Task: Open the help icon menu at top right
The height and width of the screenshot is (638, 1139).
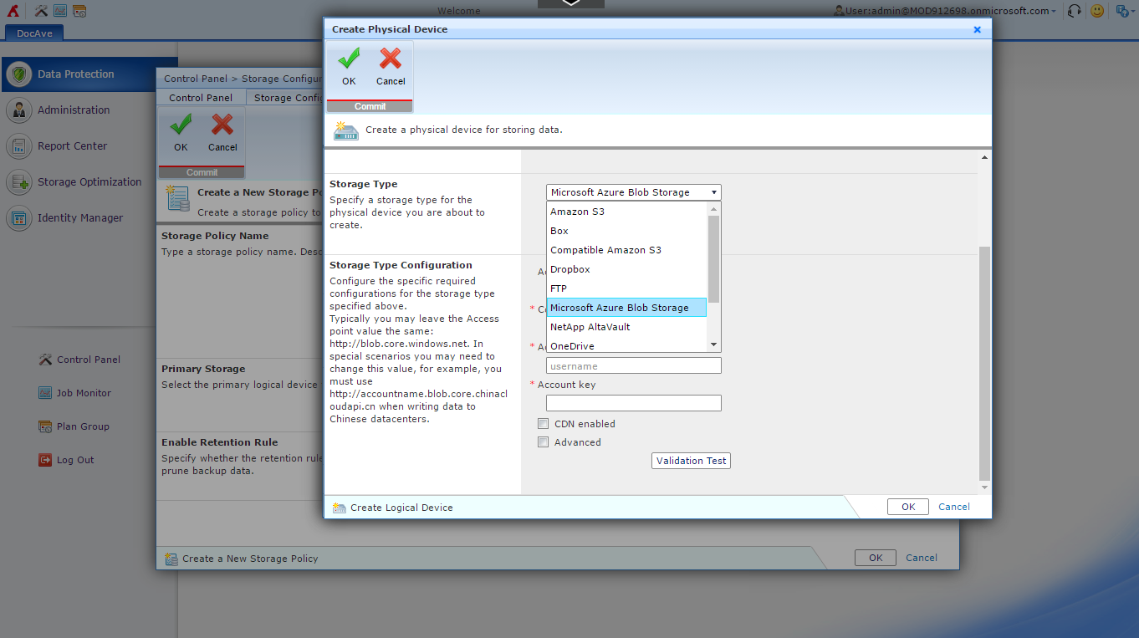Action: pyautogui.click(x=1123, y=11)
